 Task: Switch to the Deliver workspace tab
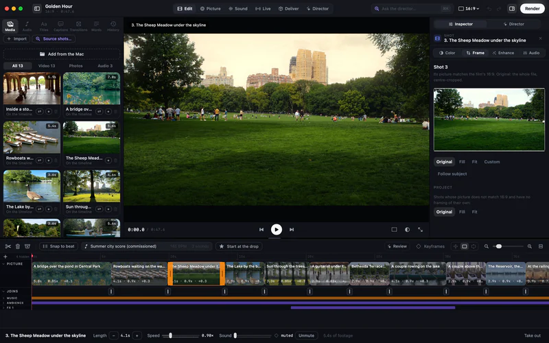coord(289,8)
